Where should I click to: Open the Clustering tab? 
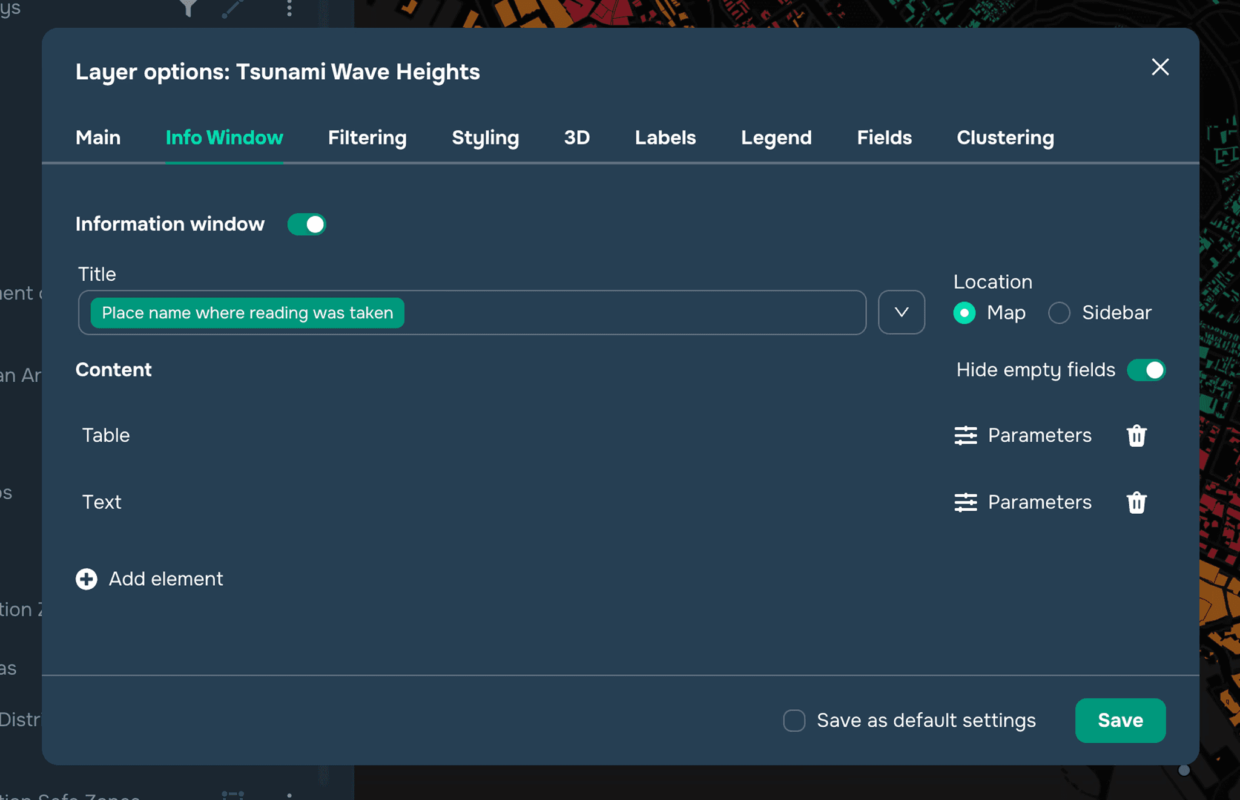pyautogui.click(x=1005, y=138)
